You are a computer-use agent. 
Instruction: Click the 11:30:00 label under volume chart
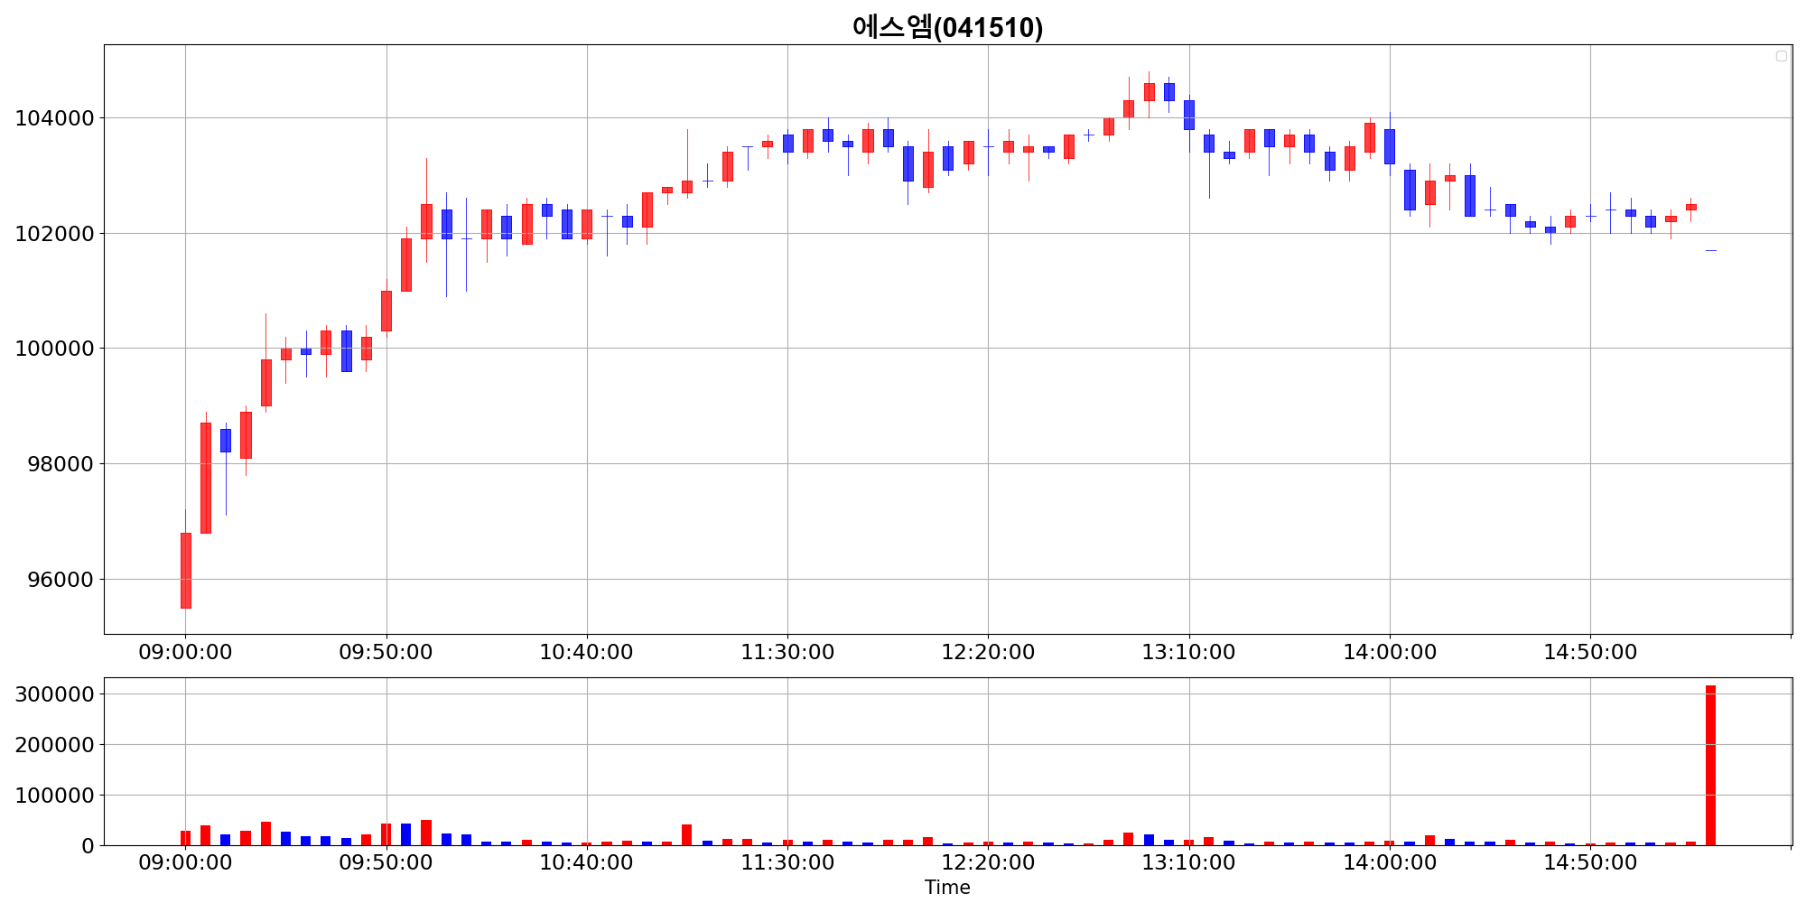point(787,862)
